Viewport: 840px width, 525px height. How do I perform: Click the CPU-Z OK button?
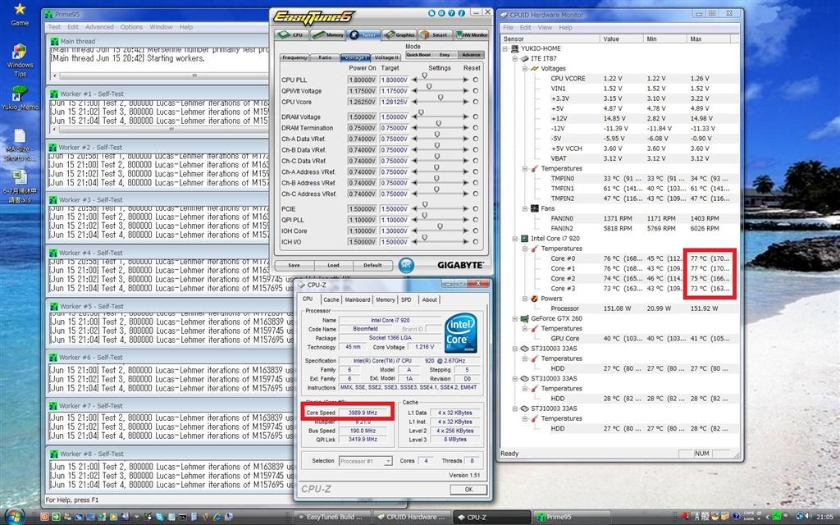point(468,489)
